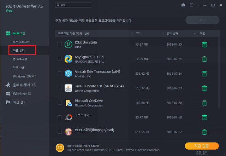The image size is (226, 156).
Task: Click 2018-07-25 install date
Action: click(x=174, y=45)
